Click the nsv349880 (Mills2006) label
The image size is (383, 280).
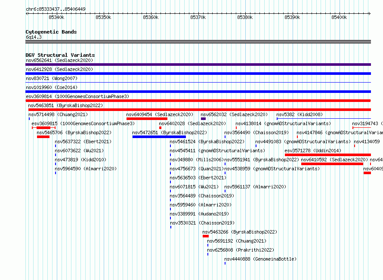[197, 160]
